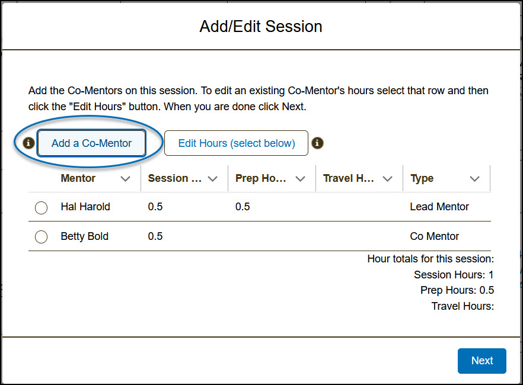The height and width of the screenshot is (385, 523).
Task: Click info icon beside Edit Hours button
Action: click(x=318, y=143)
